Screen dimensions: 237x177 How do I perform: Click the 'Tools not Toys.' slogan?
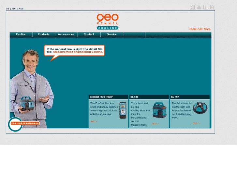(x=200, y=29)
